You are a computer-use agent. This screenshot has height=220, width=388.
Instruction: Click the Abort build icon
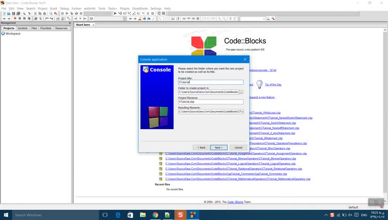tap(81, 13)
